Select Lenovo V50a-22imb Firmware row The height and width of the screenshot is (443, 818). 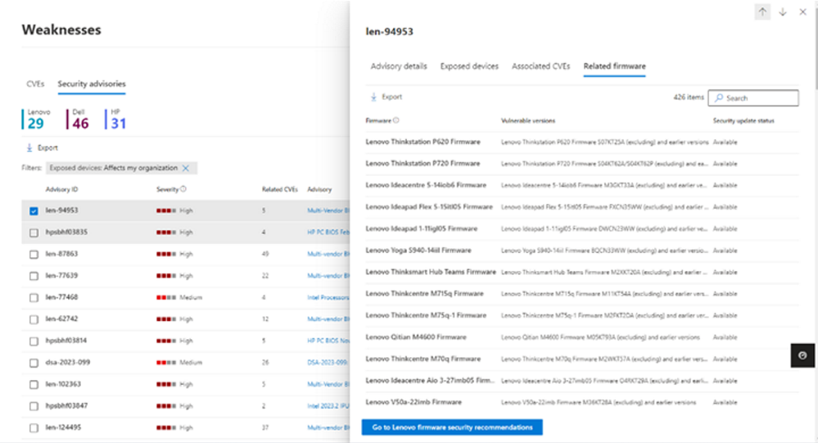pyautogui.click(x=582, y=402)
